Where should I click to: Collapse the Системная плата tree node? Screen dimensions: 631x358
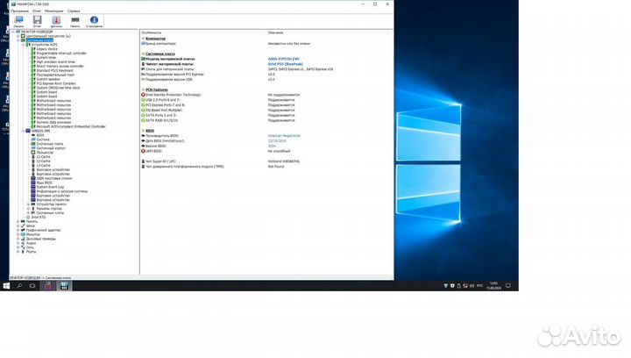tap(18, 40)
